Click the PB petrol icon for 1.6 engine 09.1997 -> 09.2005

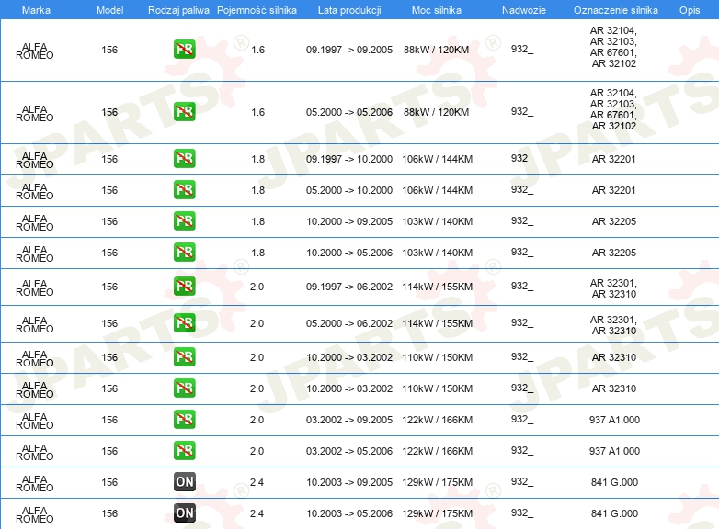pyautogui.click(x=184, y=50)
